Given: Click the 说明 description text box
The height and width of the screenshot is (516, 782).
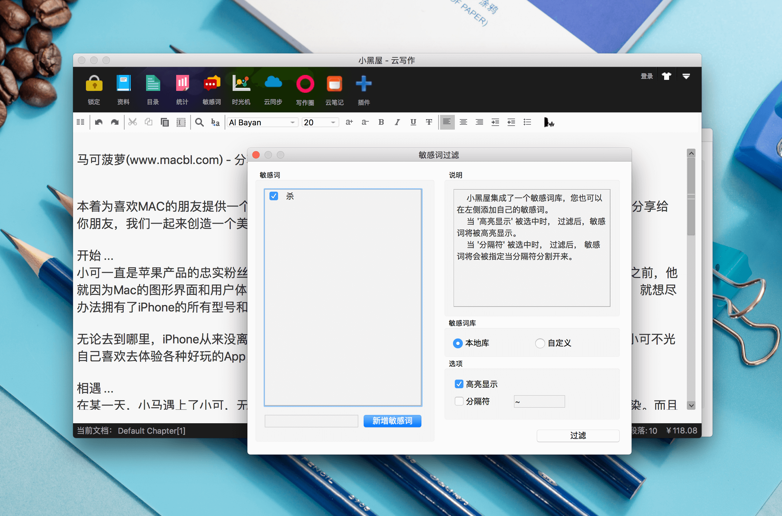Looking at the screenshot, I should [532, 248].
